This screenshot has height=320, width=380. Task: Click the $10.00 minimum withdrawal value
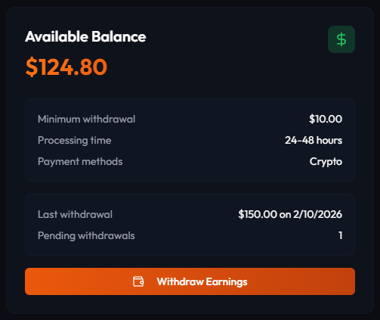click(x=326, y=119)
